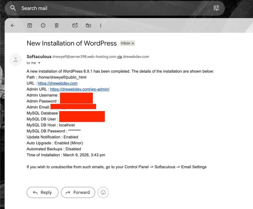Select 'Time of Installation' line

pyautogui.click(x=66, y=155)
